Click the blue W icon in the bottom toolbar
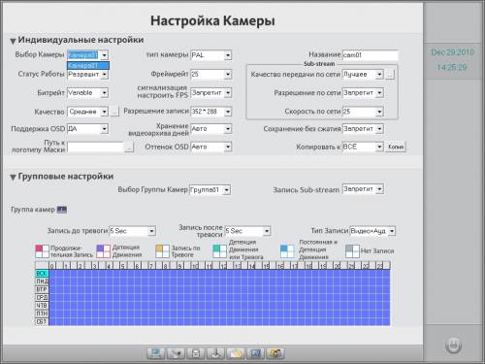Image resolution: width=485 pixels, height=364 pixels. (x=255, y=353)
